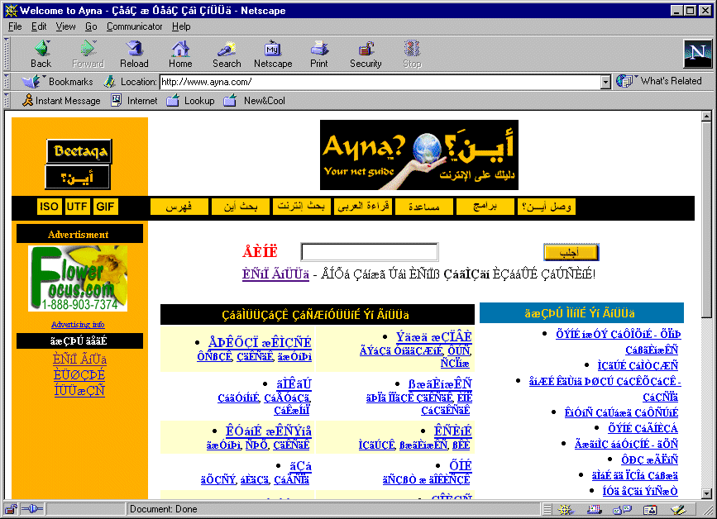Click the vertical scrollbar thumb
This screenshot has height=519, width=717.
pyautogui.click(x=706, y=219)
